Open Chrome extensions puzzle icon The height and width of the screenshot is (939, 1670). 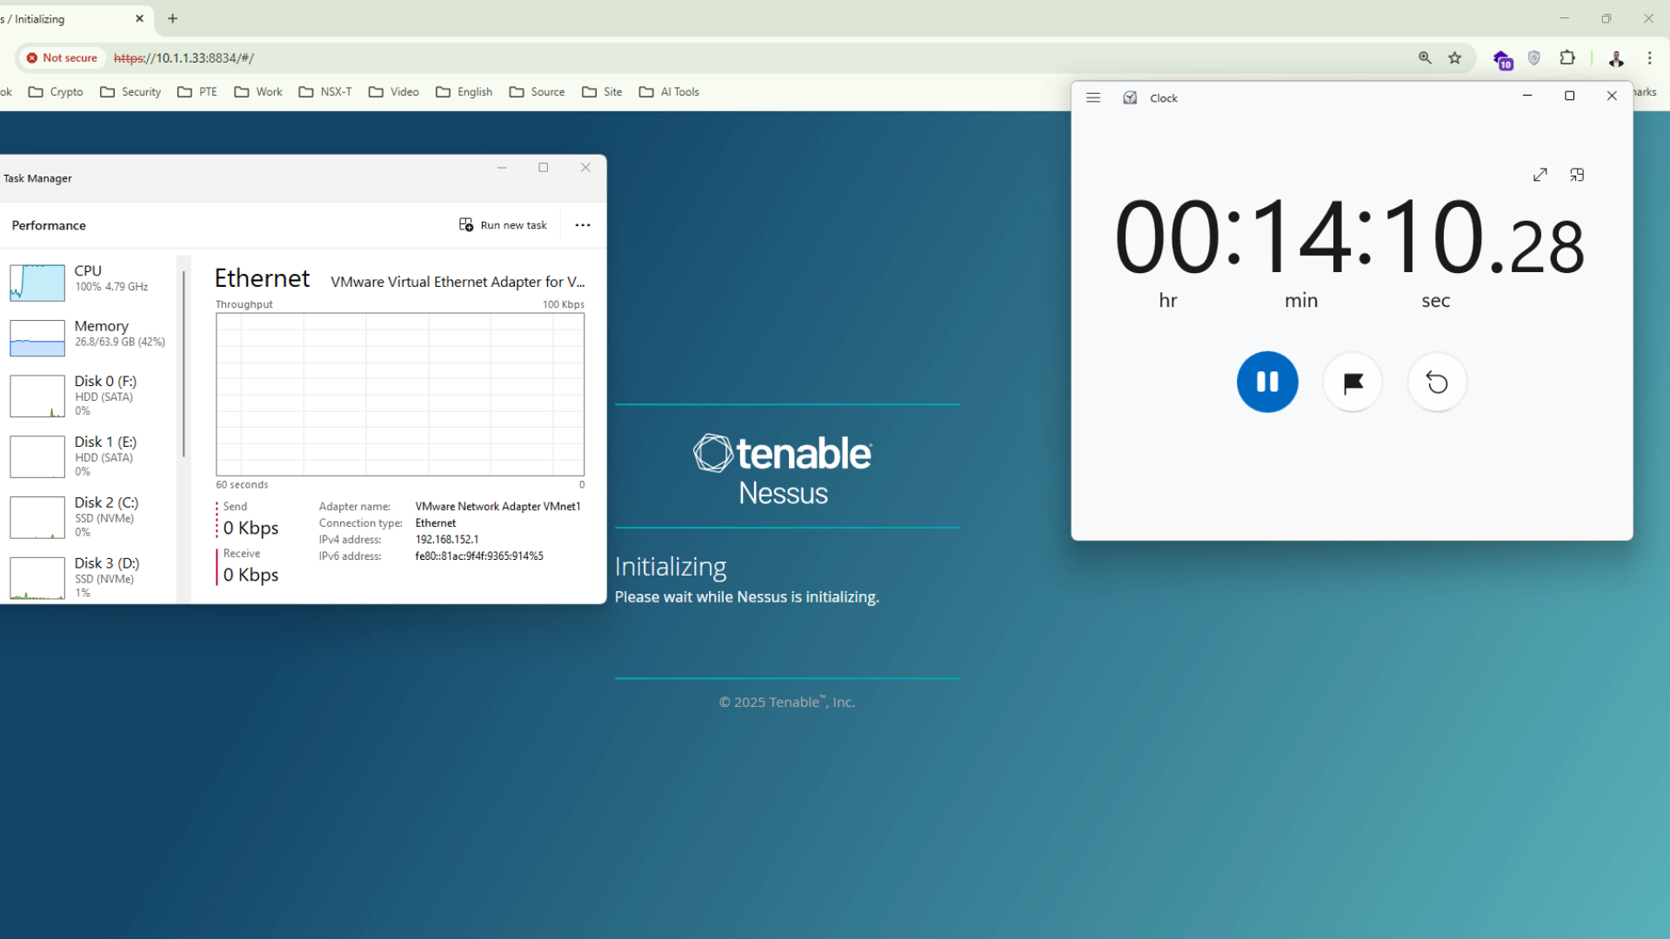1567,58
